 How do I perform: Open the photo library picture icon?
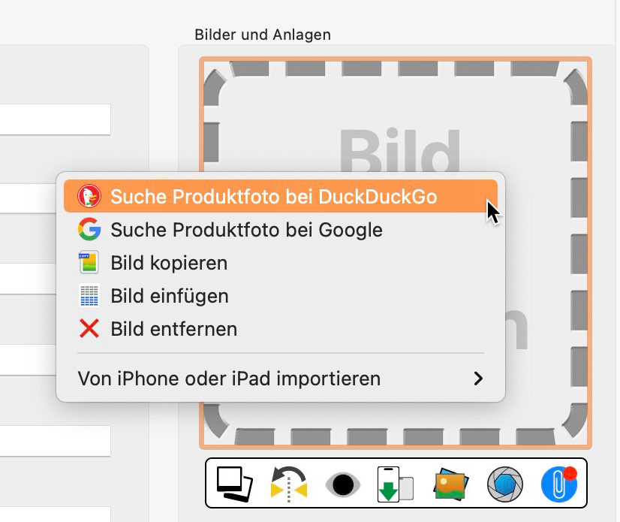click(x=451, y=484)
